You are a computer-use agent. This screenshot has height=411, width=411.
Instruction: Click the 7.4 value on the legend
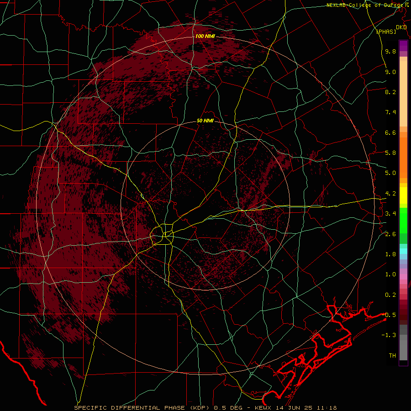(x=390, y=112)
